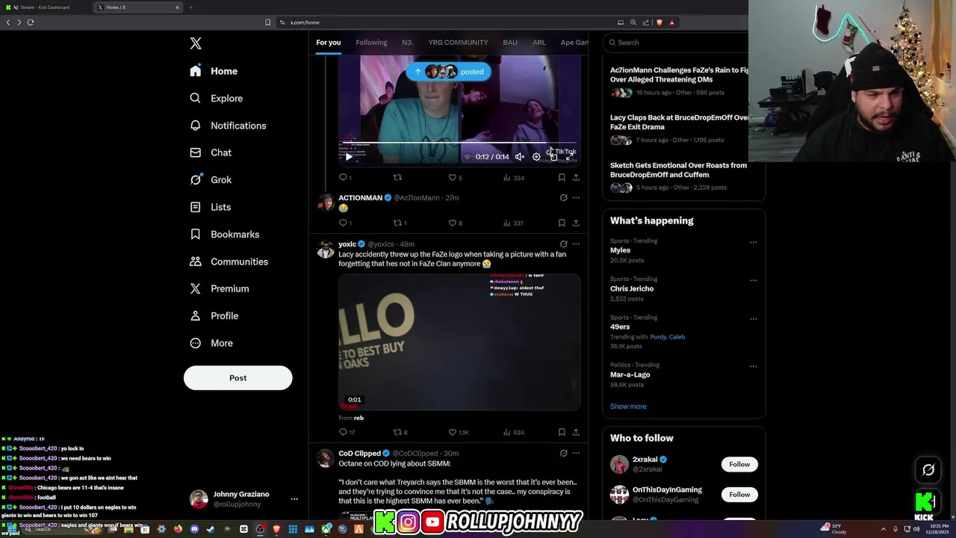The width and height of the screenshot is (956, 538).
Task: Bookmark ACTIONMAN's post
Action: coord(562,223)
